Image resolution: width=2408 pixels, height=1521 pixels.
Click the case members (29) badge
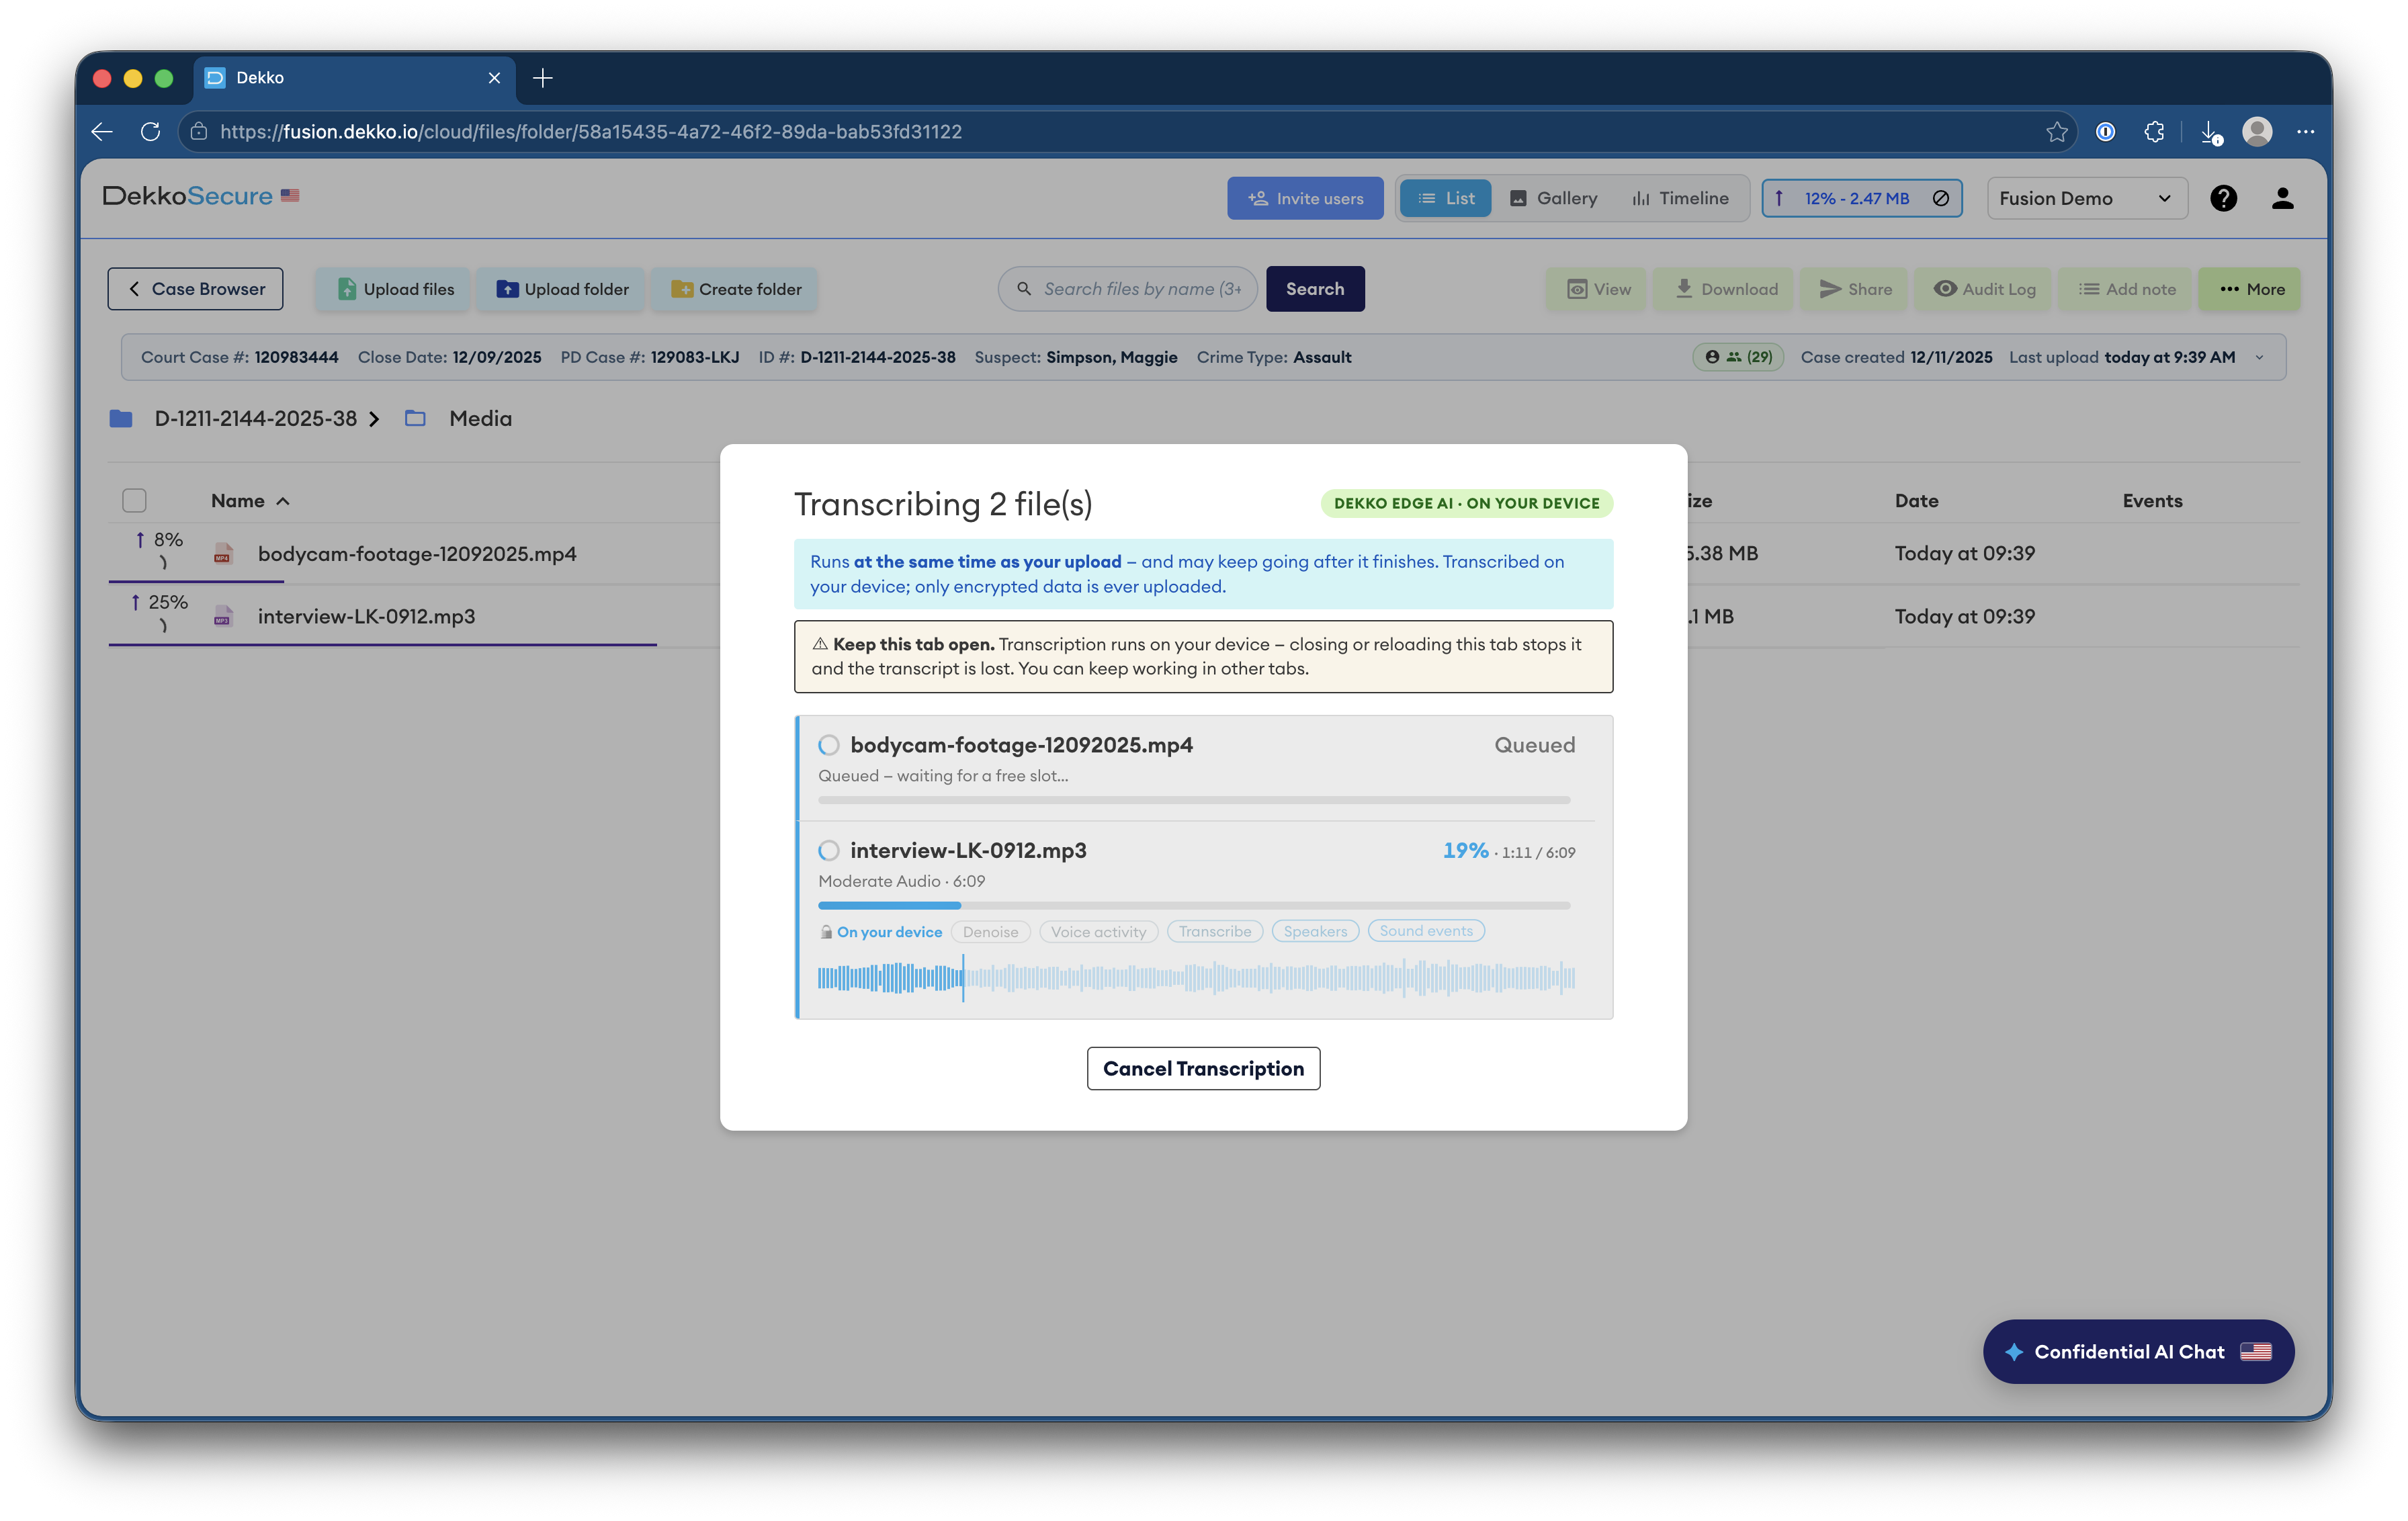(1738, 357)
